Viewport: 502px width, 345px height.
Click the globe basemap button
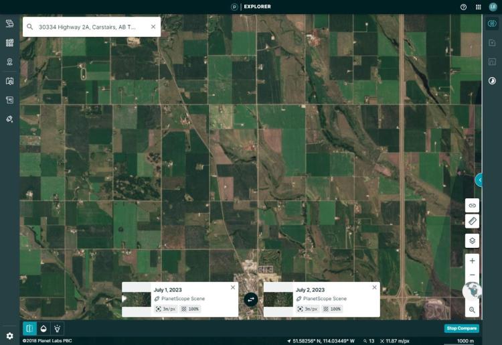[471, 291]
